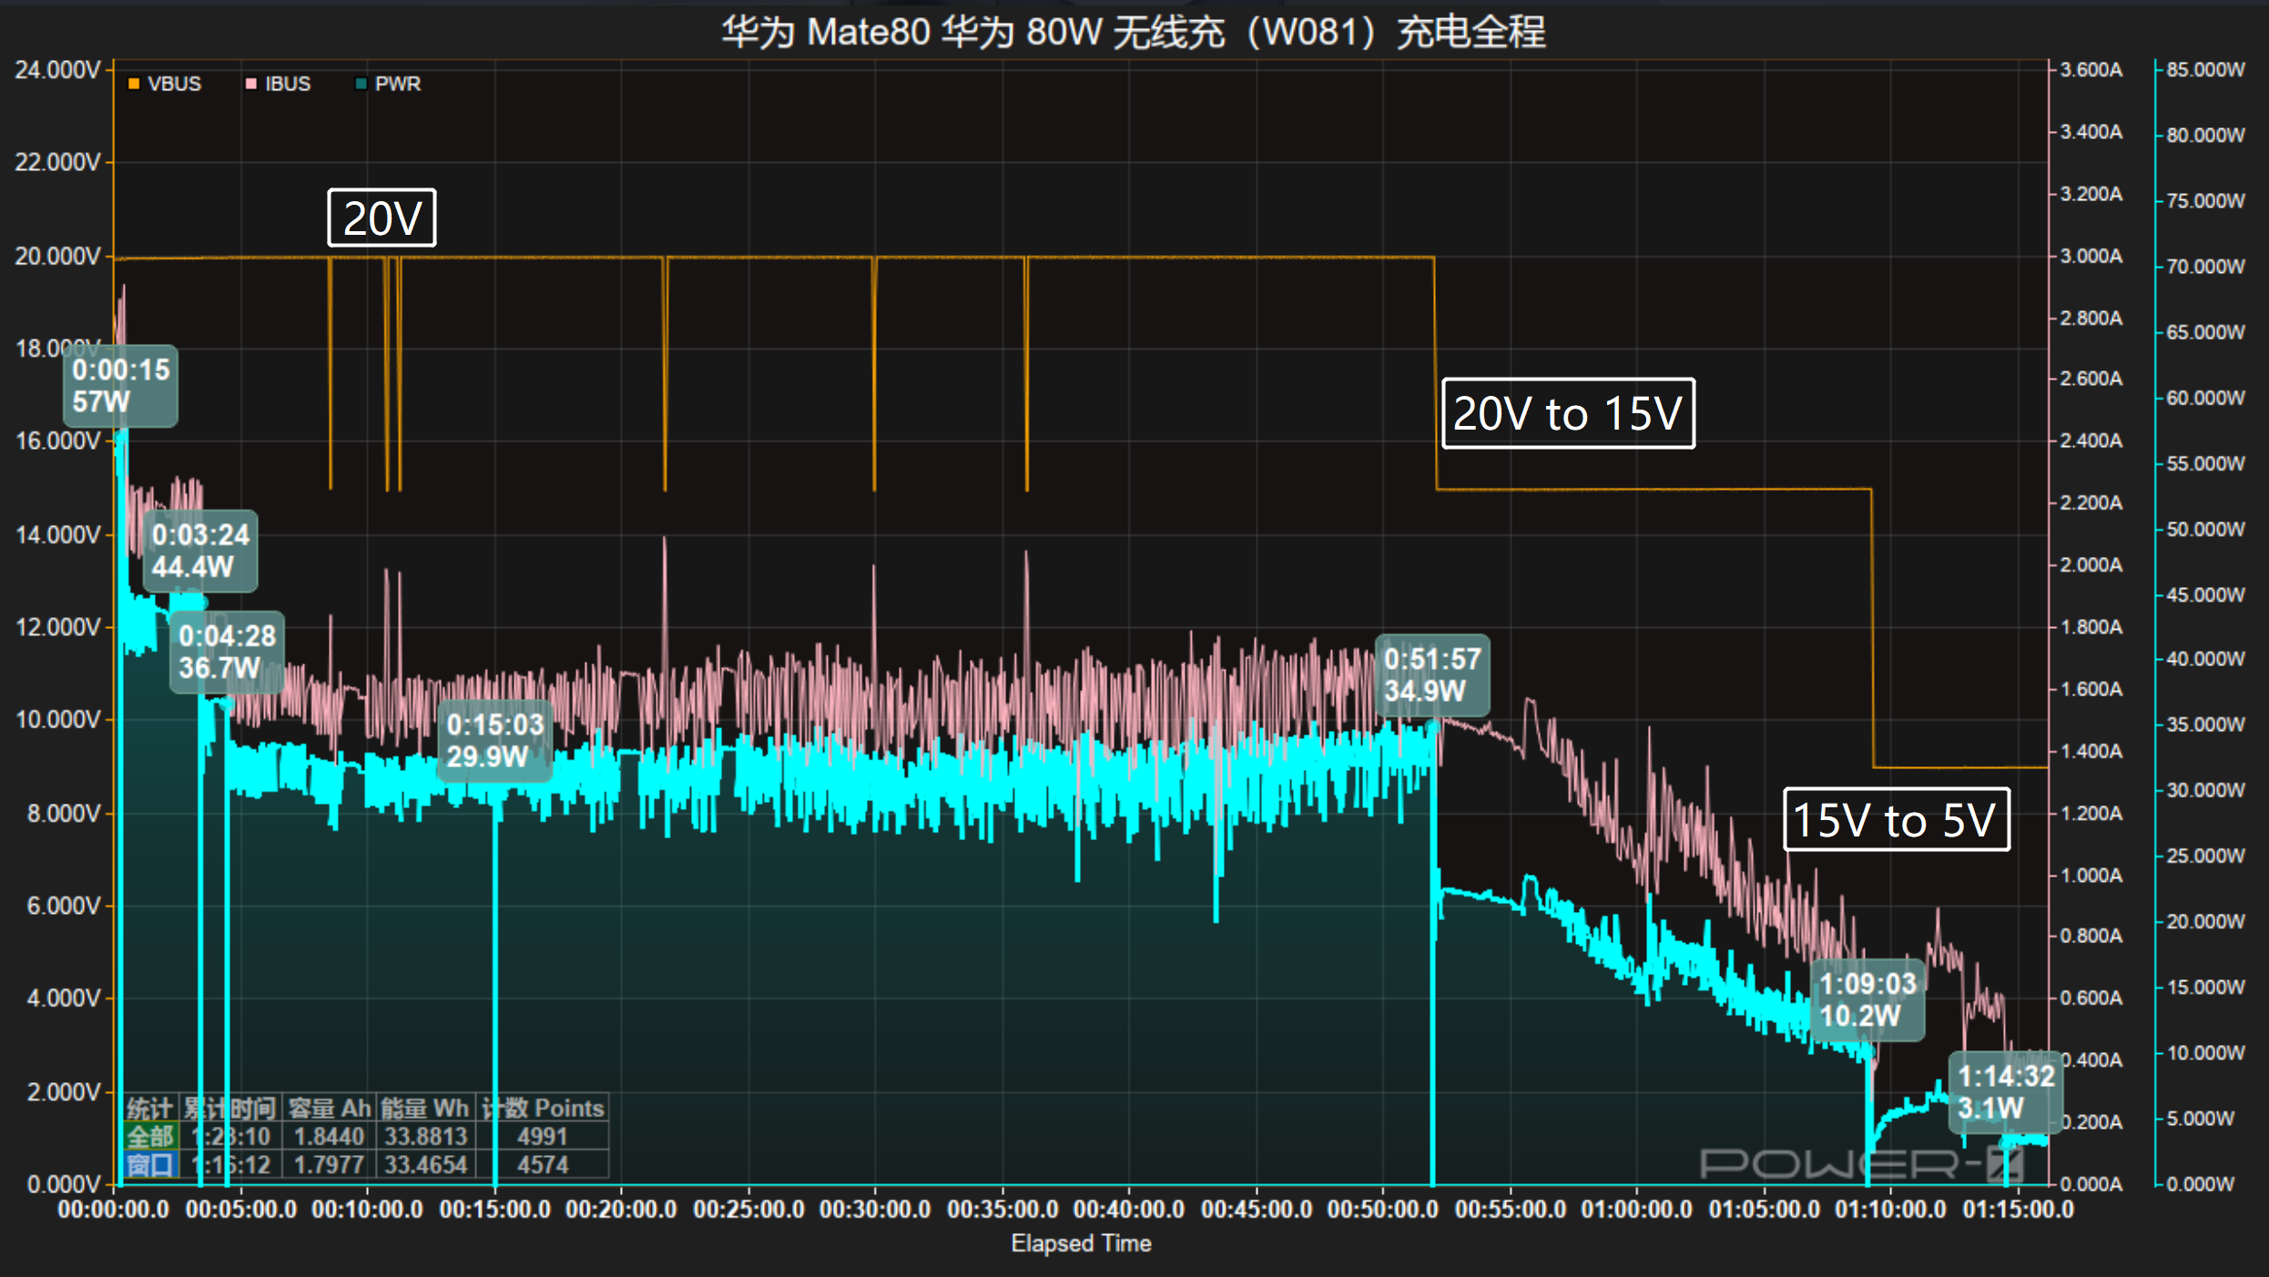Select the 1:14:32 3.1W data marker

(x=2005, y=1092)
